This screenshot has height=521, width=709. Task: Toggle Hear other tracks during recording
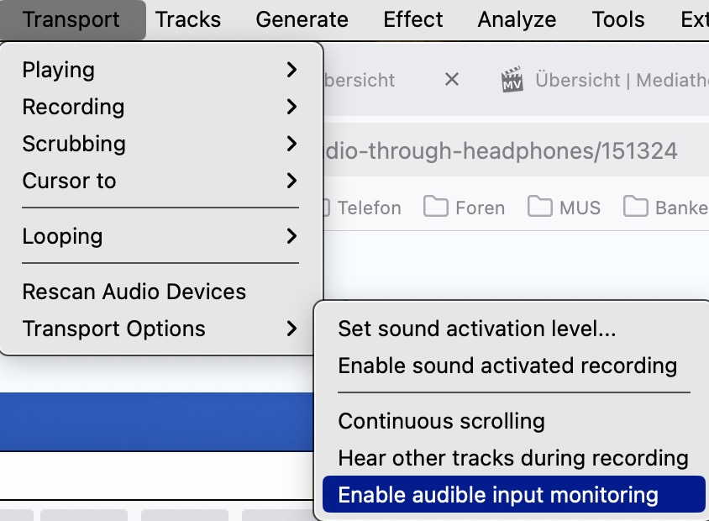coord(512,458)
